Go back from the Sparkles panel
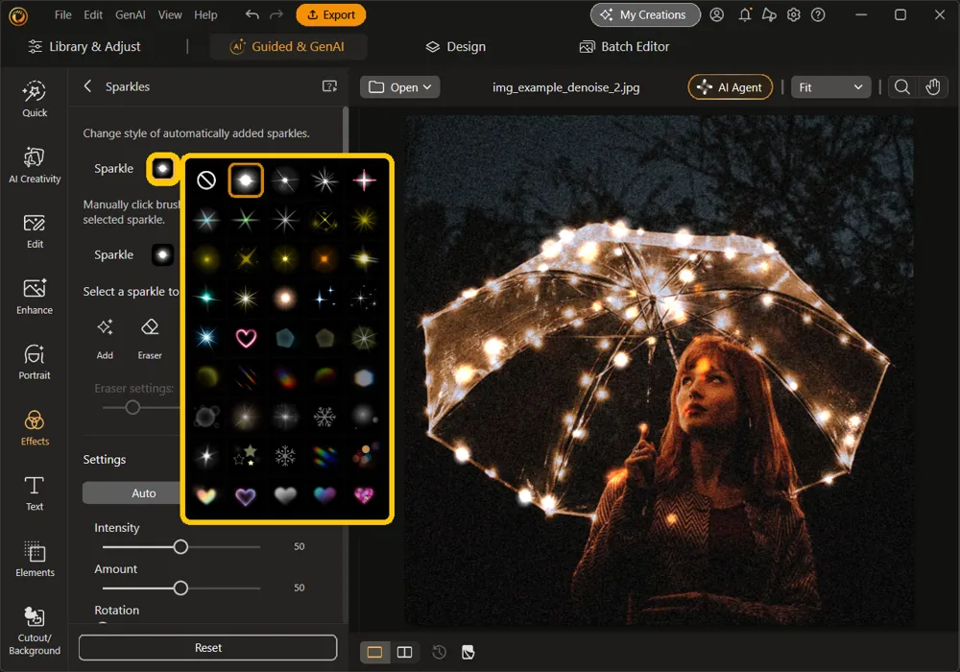960x672 pixels. (87, 86)
